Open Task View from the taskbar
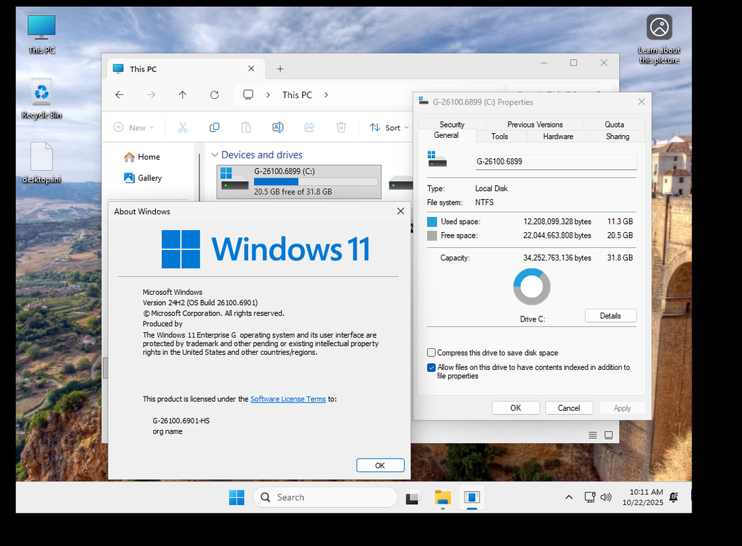742x546 pixels. (412, 498)
